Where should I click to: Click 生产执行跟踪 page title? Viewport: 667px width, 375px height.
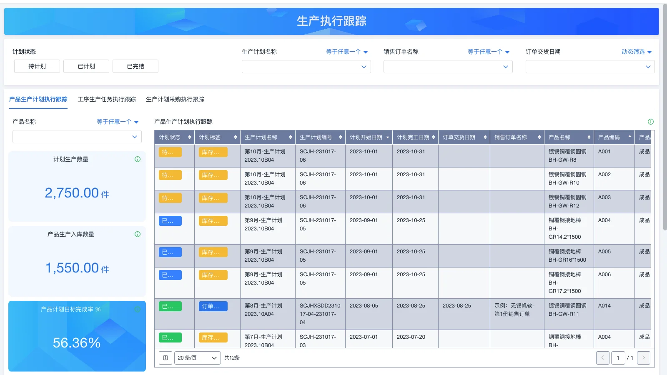tap(332, 21)
